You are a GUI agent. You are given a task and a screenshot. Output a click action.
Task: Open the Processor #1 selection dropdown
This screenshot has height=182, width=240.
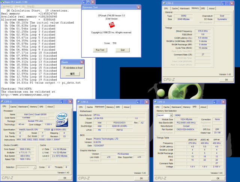[34, 167]
